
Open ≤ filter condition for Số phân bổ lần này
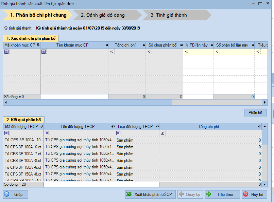click(217, 52)
